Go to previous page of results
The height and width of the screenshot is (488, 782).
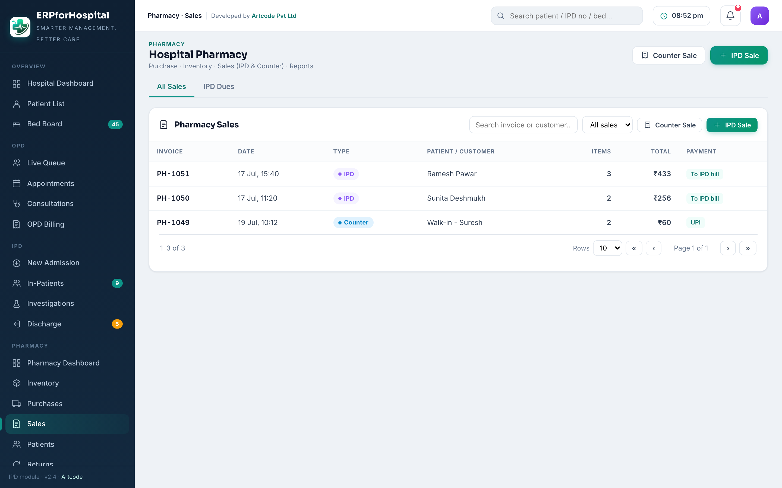tap(653, 248)
